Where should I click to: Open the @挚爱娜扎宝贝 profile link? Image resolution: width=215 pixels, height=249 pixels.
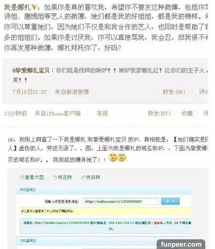[x=31, y=71]
